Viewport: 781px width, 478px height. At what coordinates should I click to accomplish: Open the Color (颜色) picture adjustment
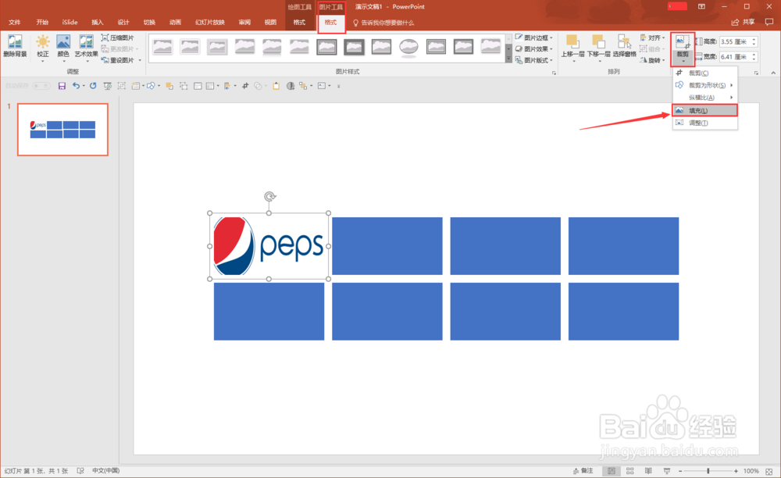click(x=63, y=46)
